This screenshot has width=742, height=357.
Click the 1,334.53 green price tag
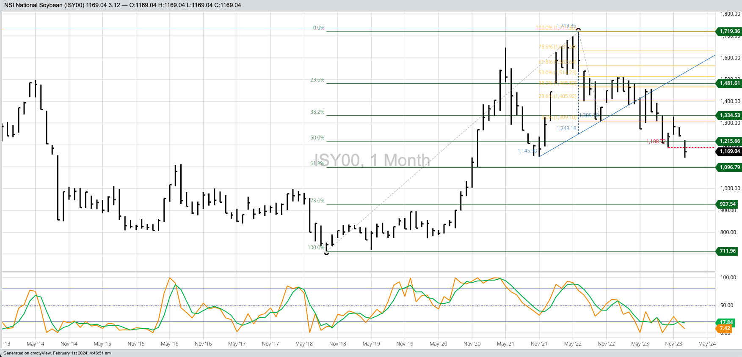[x=729, y=115]
